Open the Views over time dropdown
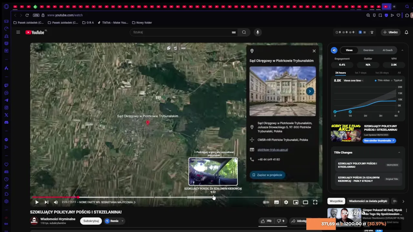Image resolution: width=413 pixels, height=232 pixels. click(x=354, y=81)
